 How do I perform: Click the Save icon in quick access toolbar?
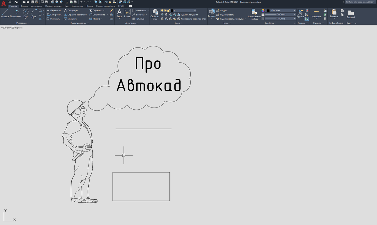point(32,2)
